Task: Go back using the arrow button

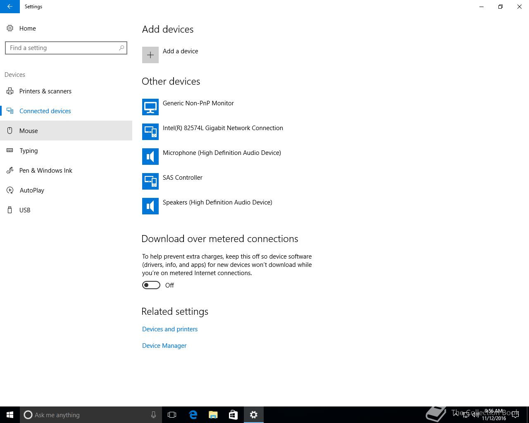Action: pyautogui.click(x=10, y=7)
